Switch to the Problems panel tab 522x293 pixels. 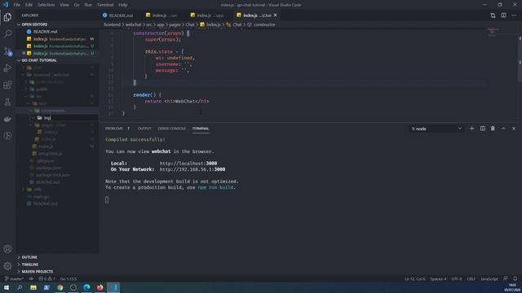[x=114, y=129]
